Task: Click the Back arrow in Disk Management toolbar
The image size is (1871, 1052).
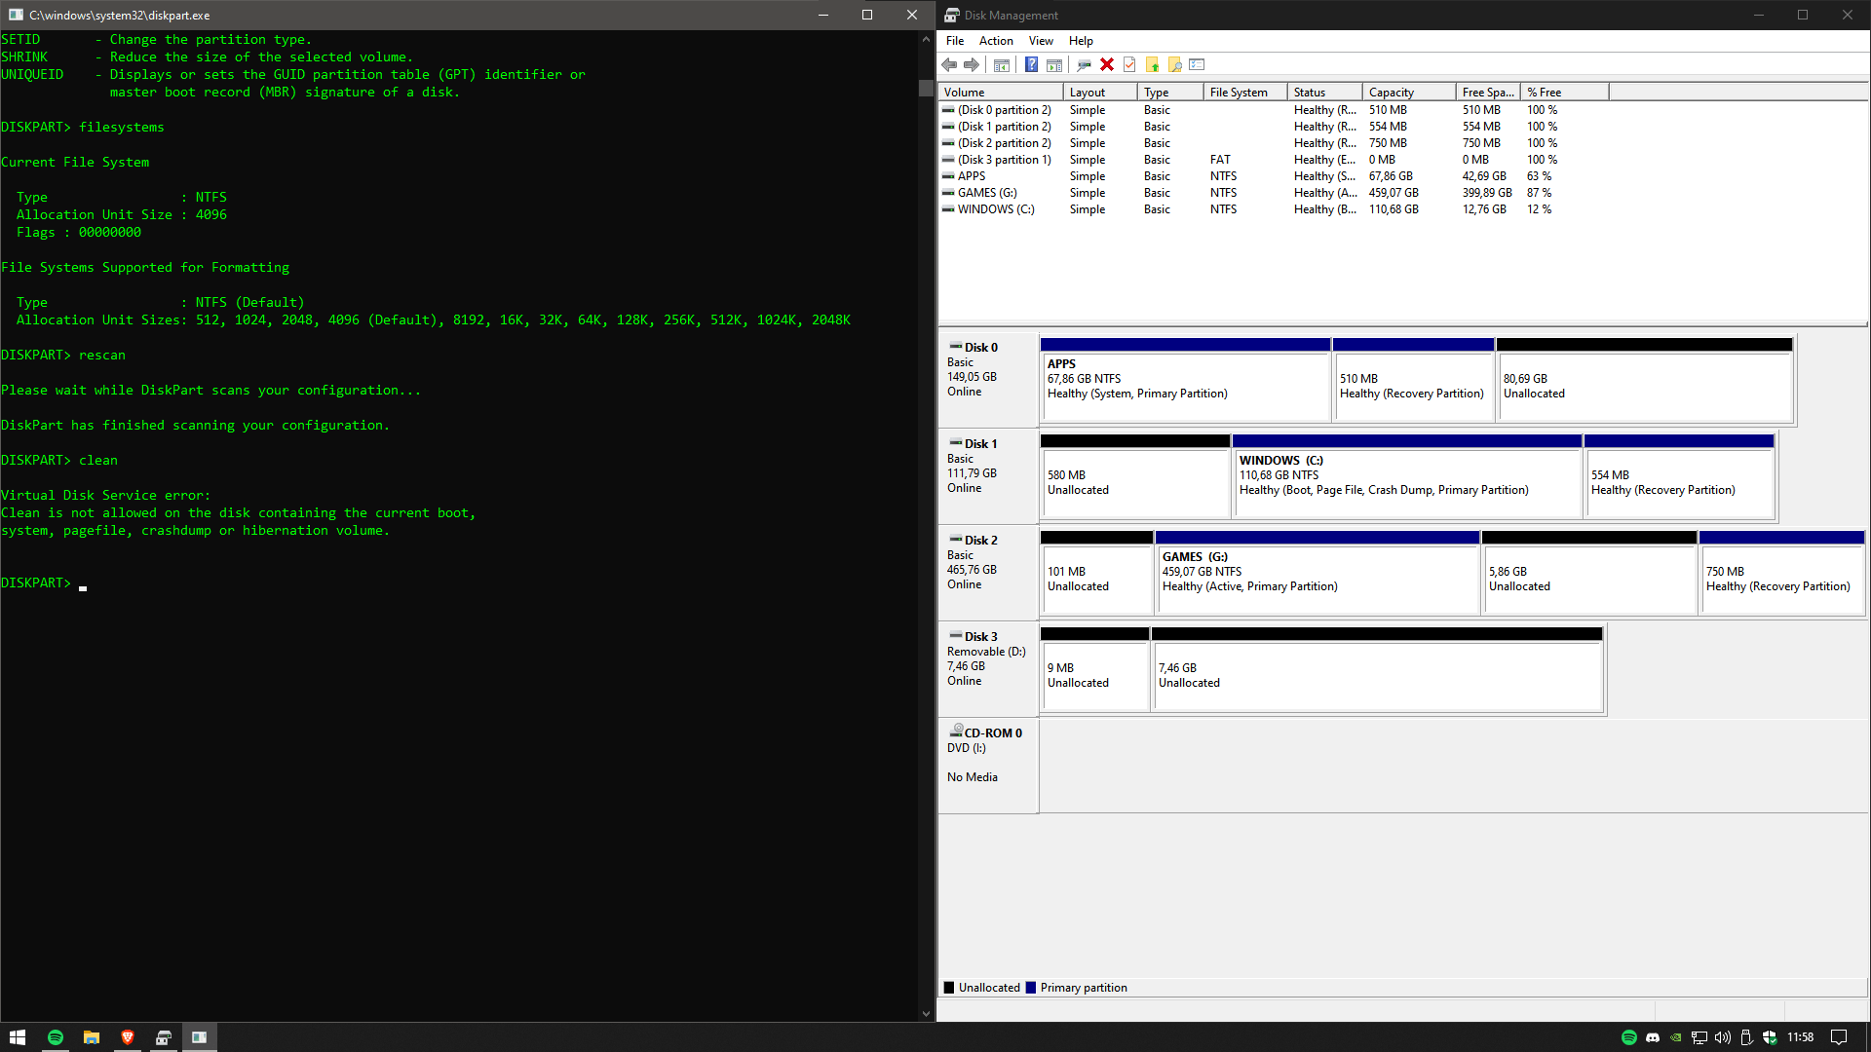Action: tap(949, 65)
